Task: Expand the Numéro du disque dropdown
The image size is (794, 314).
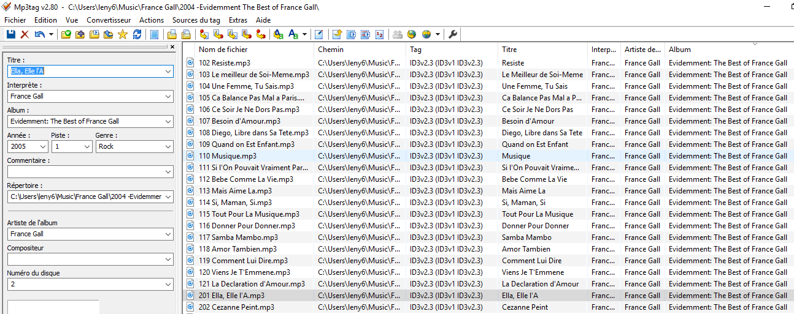Action: click(x=168, y=284)
